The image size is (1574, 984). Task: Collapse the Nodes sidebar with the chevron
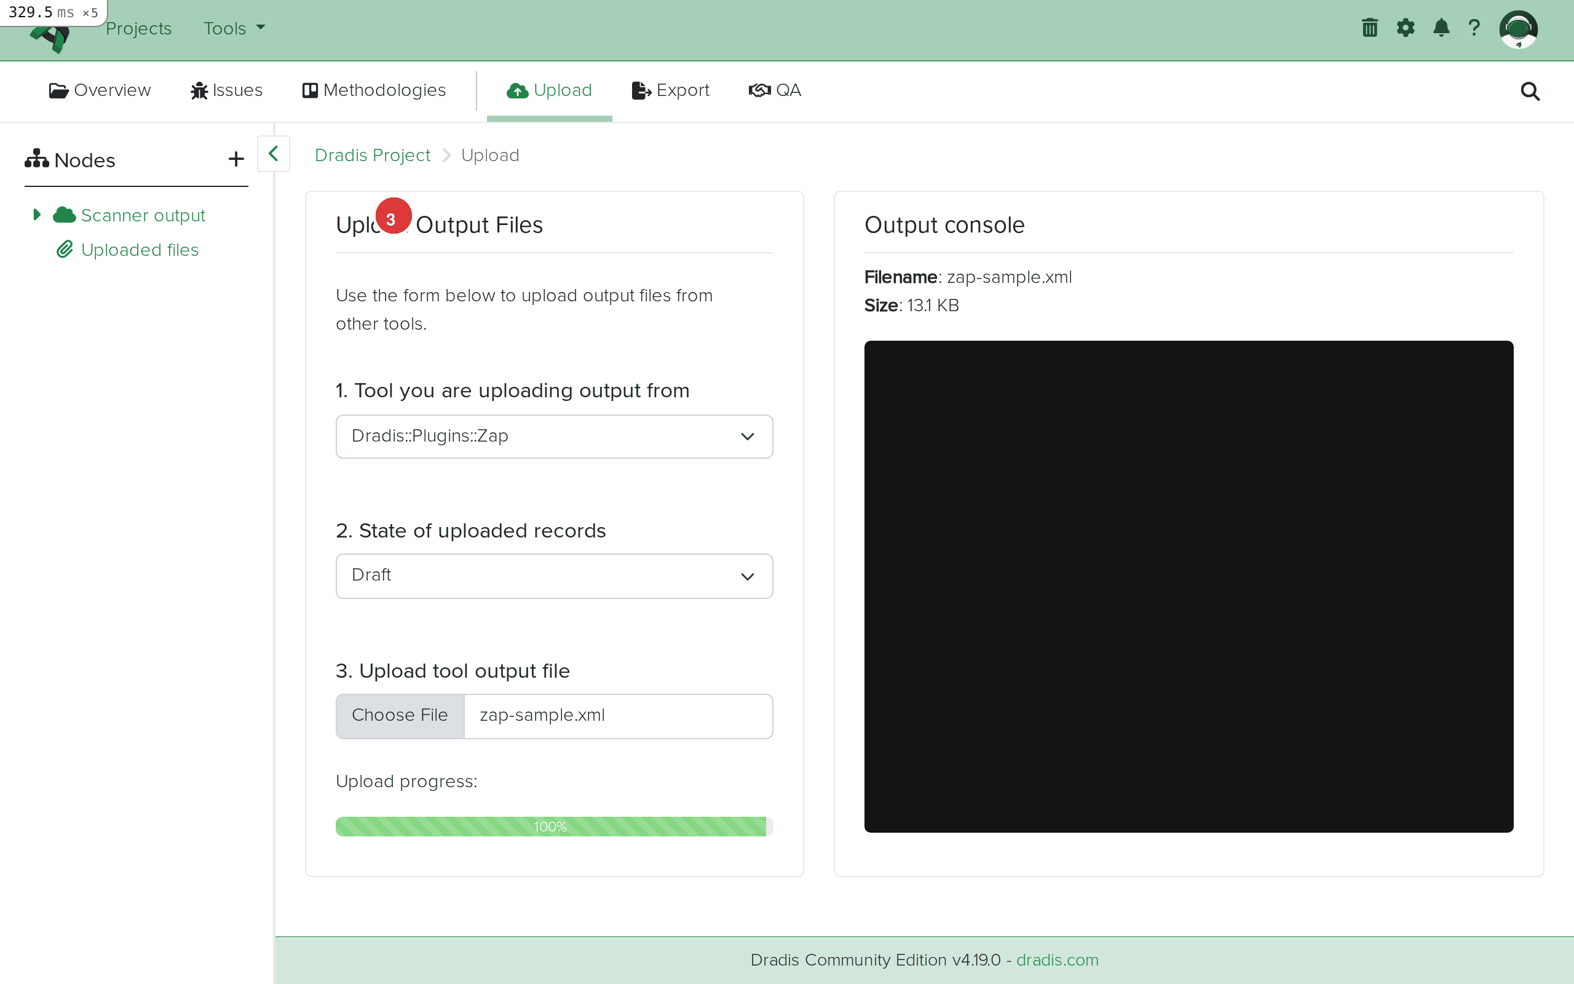[273, 154]
